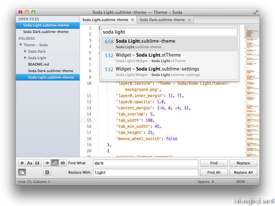Toggle the preserve case option

(22, 172)
